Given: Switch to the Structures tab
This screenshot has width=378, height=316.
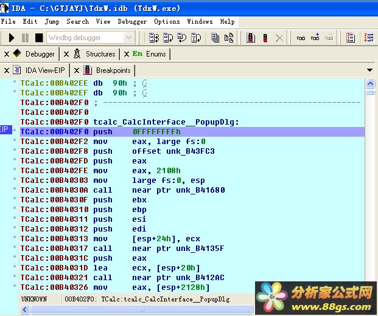Looking at the screenshot, I should [x=100, y=54].
